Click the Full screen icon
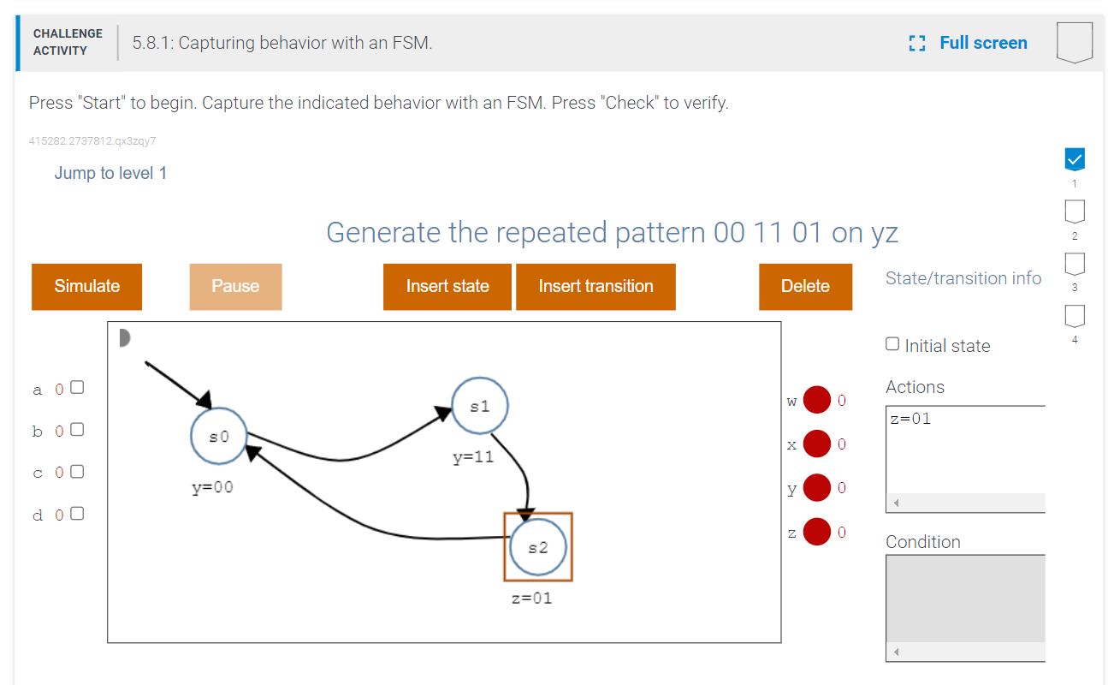Viewport: 1108px width, 685px height. click(x=916, y=42)
